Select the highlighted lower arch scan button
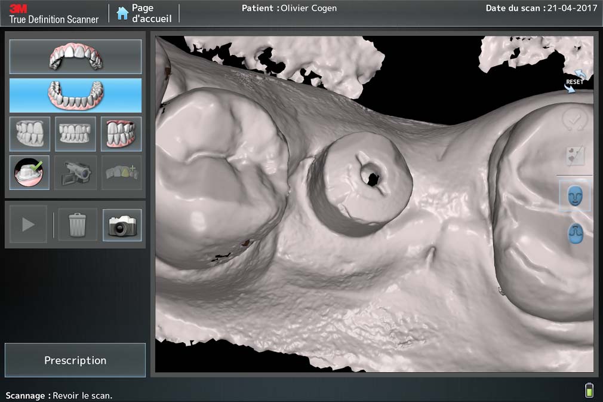603x402 pixels. pyautogui.click(x=75, y=96)
